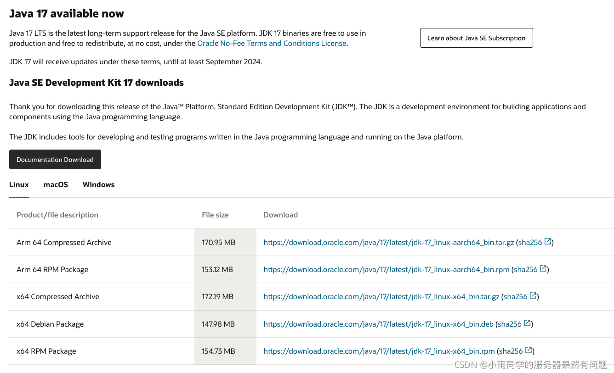Click Java SE Development Kit 17 downloads heading
Viewport: 614px width, 373px height.
coord(97,83)
